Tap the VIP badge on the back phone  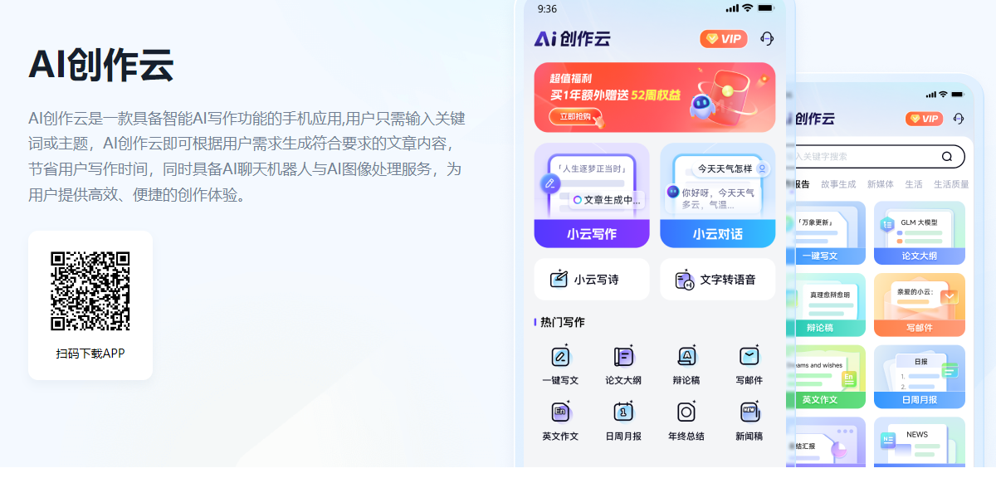[x=924, y=119]
